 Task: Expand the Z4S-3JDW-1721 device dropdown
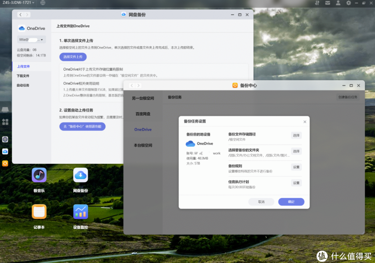tap(18, 3)
